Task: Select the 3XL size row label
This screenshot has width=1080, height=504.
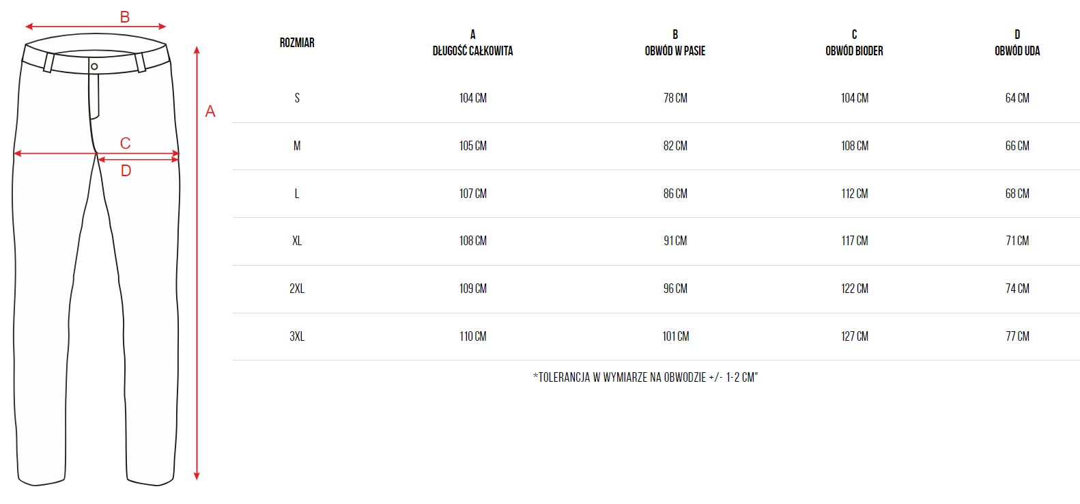Action: (x=297, y=336)
